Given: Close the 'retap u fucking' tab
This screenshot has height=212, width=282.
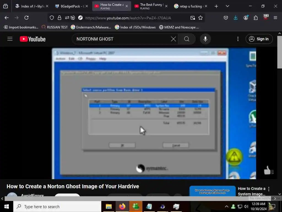Looking at the screenshot, I should pyautogui.click(x=206, y=6).
